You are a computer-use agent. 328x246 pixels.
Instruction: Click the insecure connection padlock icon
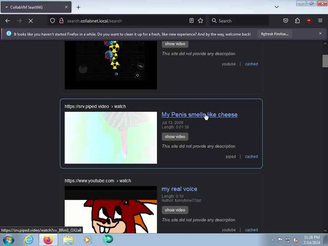pos(61,20)
